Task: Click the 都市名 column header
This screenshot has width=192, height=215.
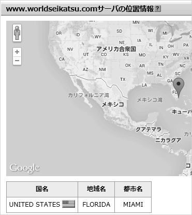Action: coord(133,189)
